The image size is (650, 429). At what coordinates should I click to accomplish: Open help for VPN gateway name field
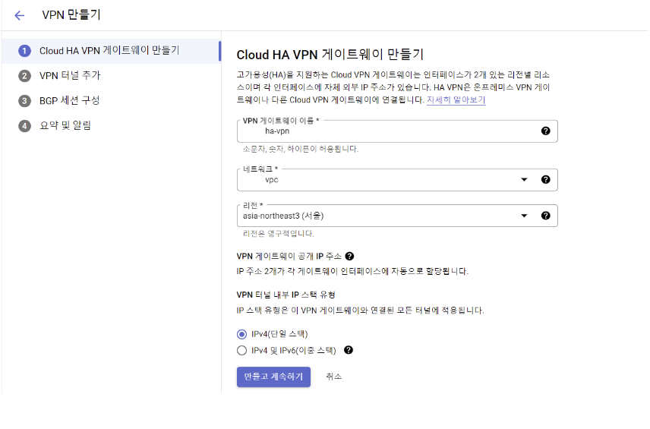(x=545, y=131)
